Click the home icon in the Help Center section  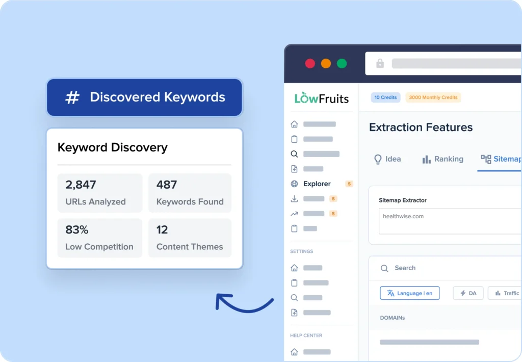coord(294,351)
